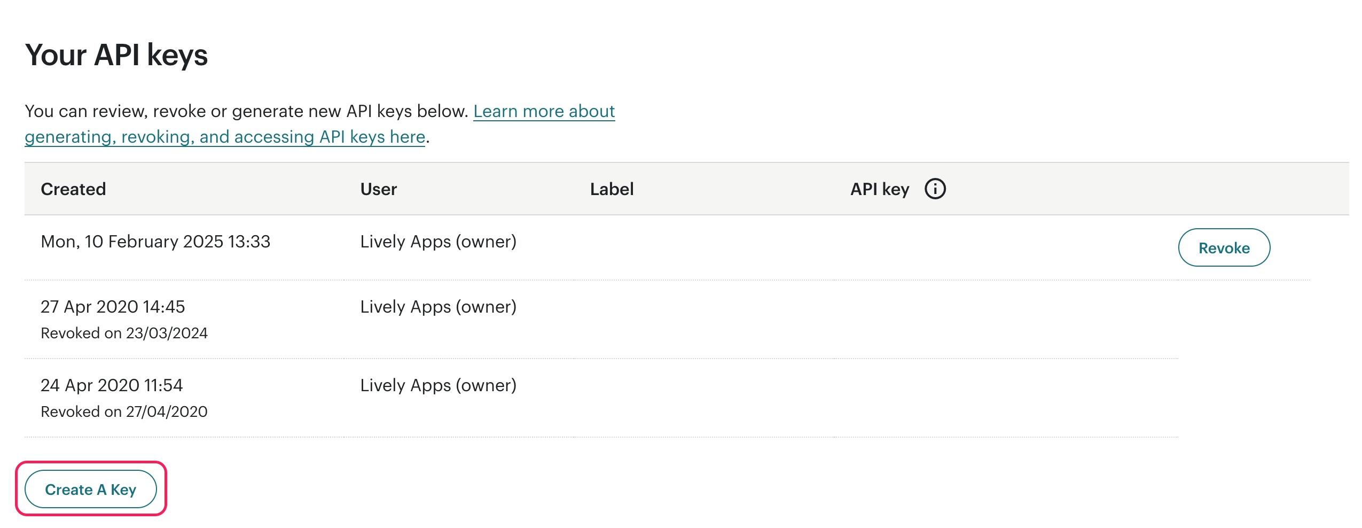Screen dimensions: 1362x528
Task: Click the Revoked on 23/03/2024 note
Action: click(124, 333)
